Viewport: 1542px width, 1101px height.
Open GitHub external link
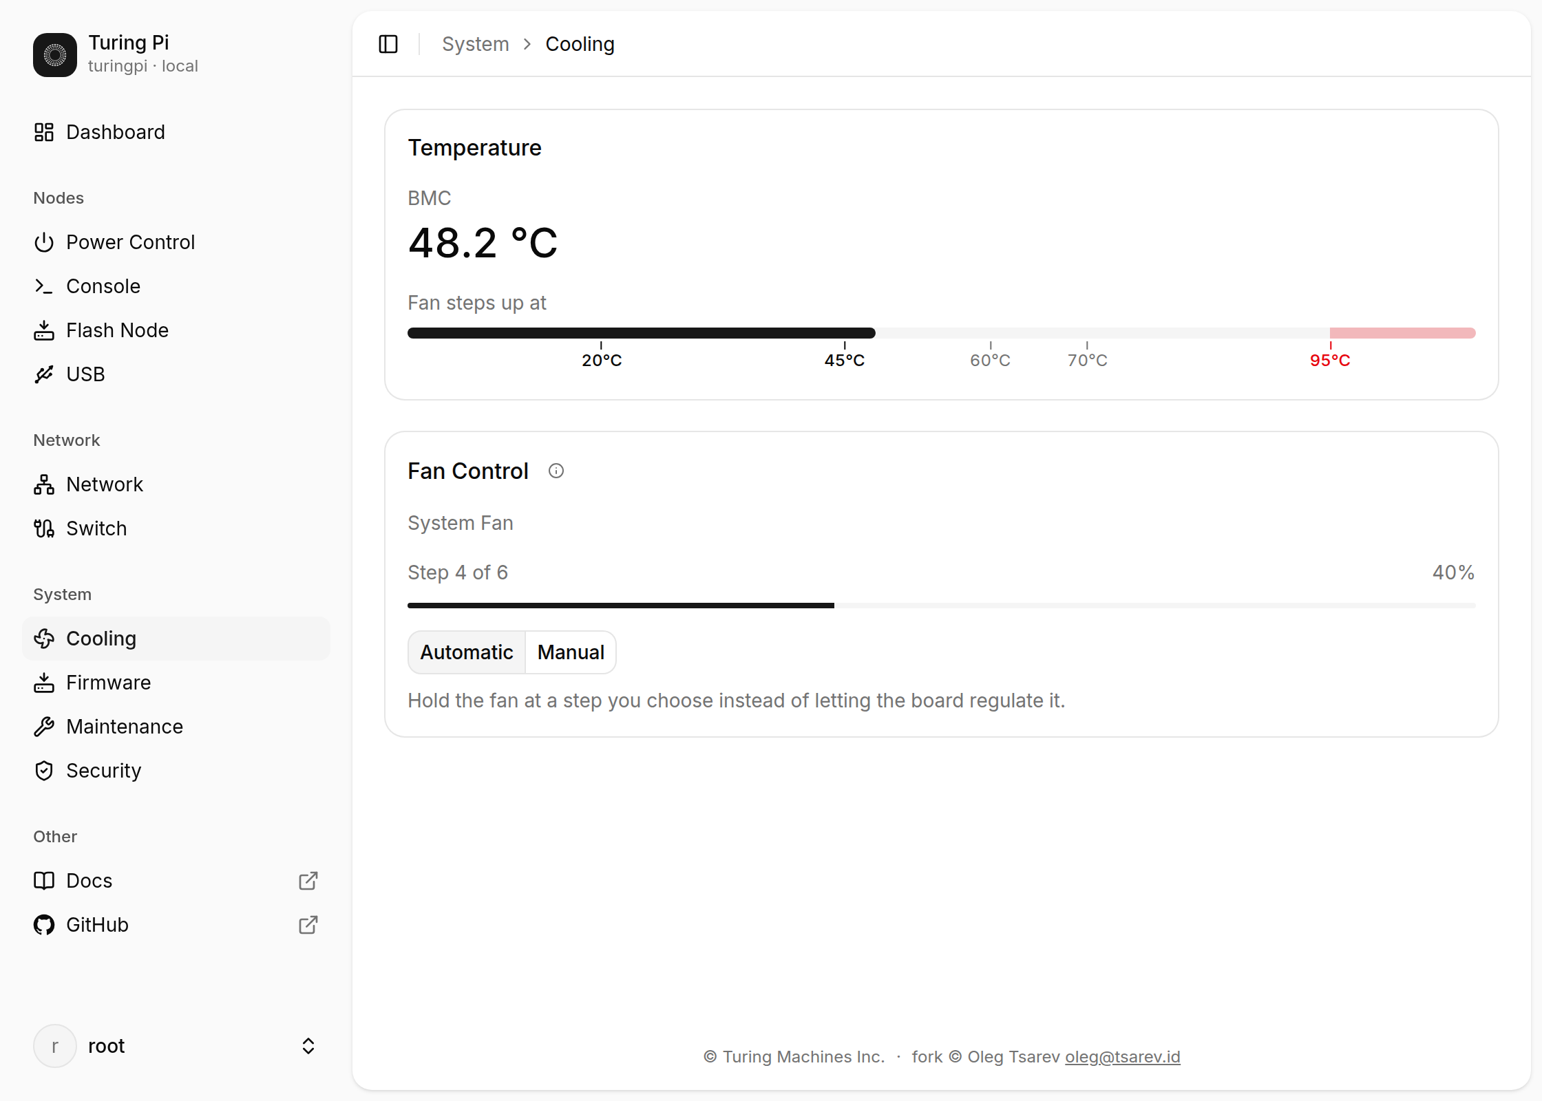pos(176,925)
